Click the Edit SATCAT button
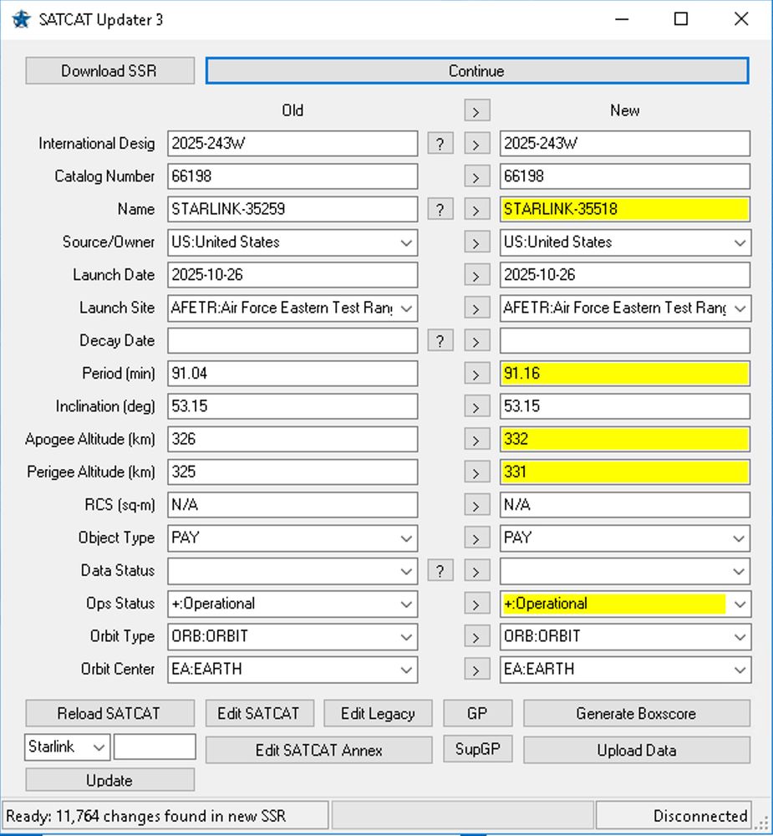Viewport: 773px width, 836px height. 260,713
